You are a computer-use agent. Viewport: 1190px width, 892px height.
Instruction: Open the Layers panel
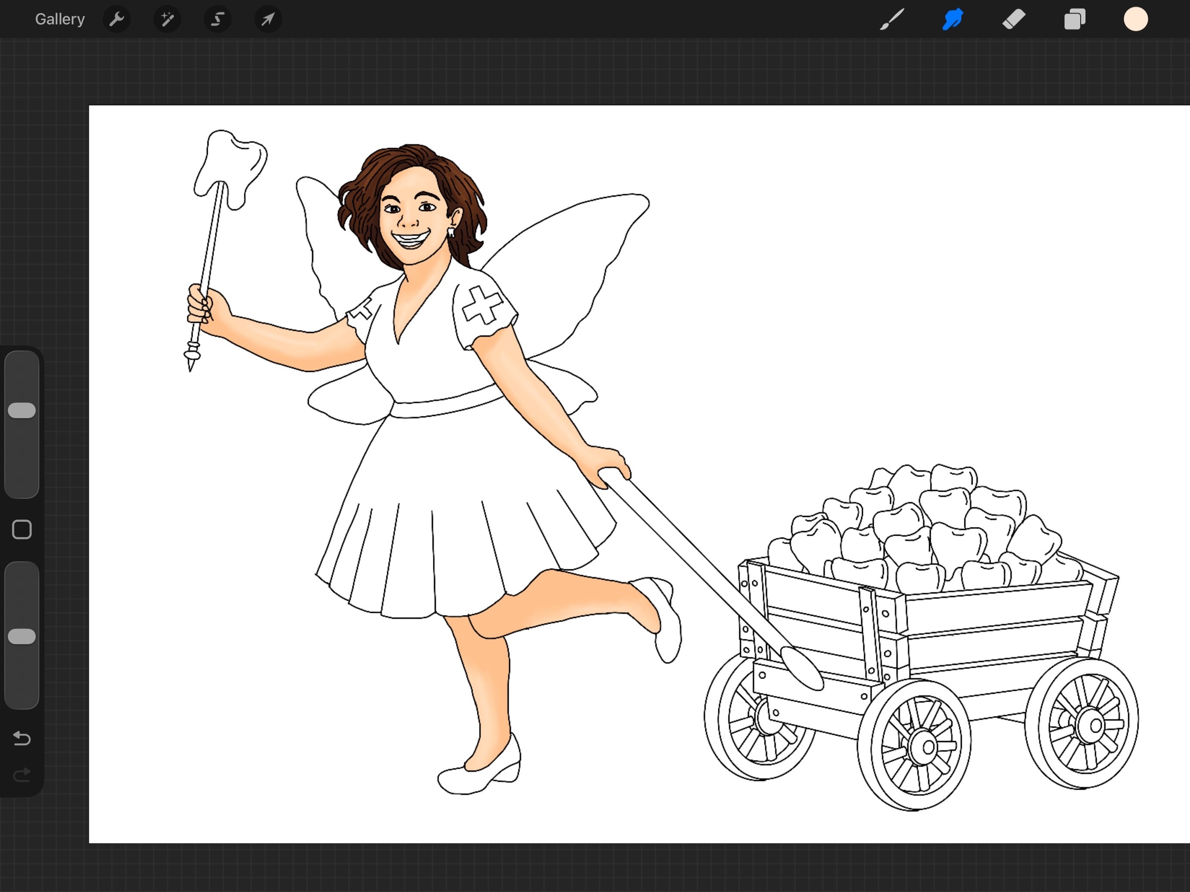point(1074,19)
